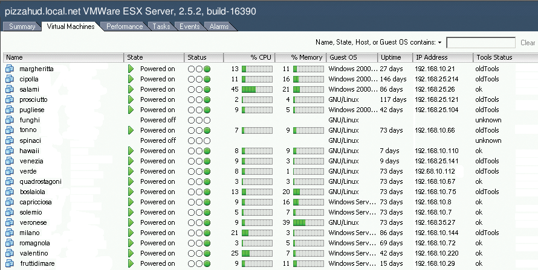Focus the filter search text field
This screenshot has width=538, height=270.
click(x=481, y=43)
